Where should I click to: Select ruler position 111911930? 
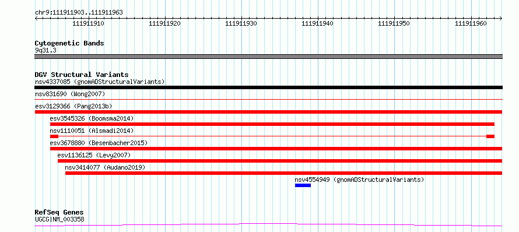tap(241, 24)
